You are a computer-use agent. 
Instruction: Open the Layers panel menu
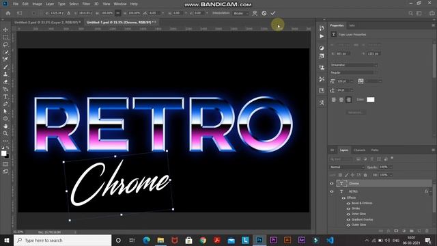coord(433,150)
